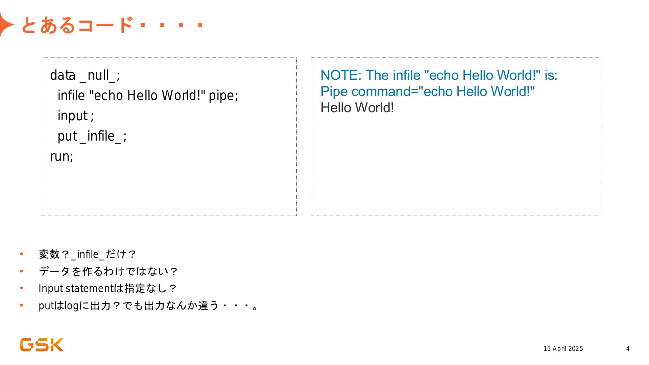Click the 'run;' code line
Screen dimensions: 649x365
(62, 156)
